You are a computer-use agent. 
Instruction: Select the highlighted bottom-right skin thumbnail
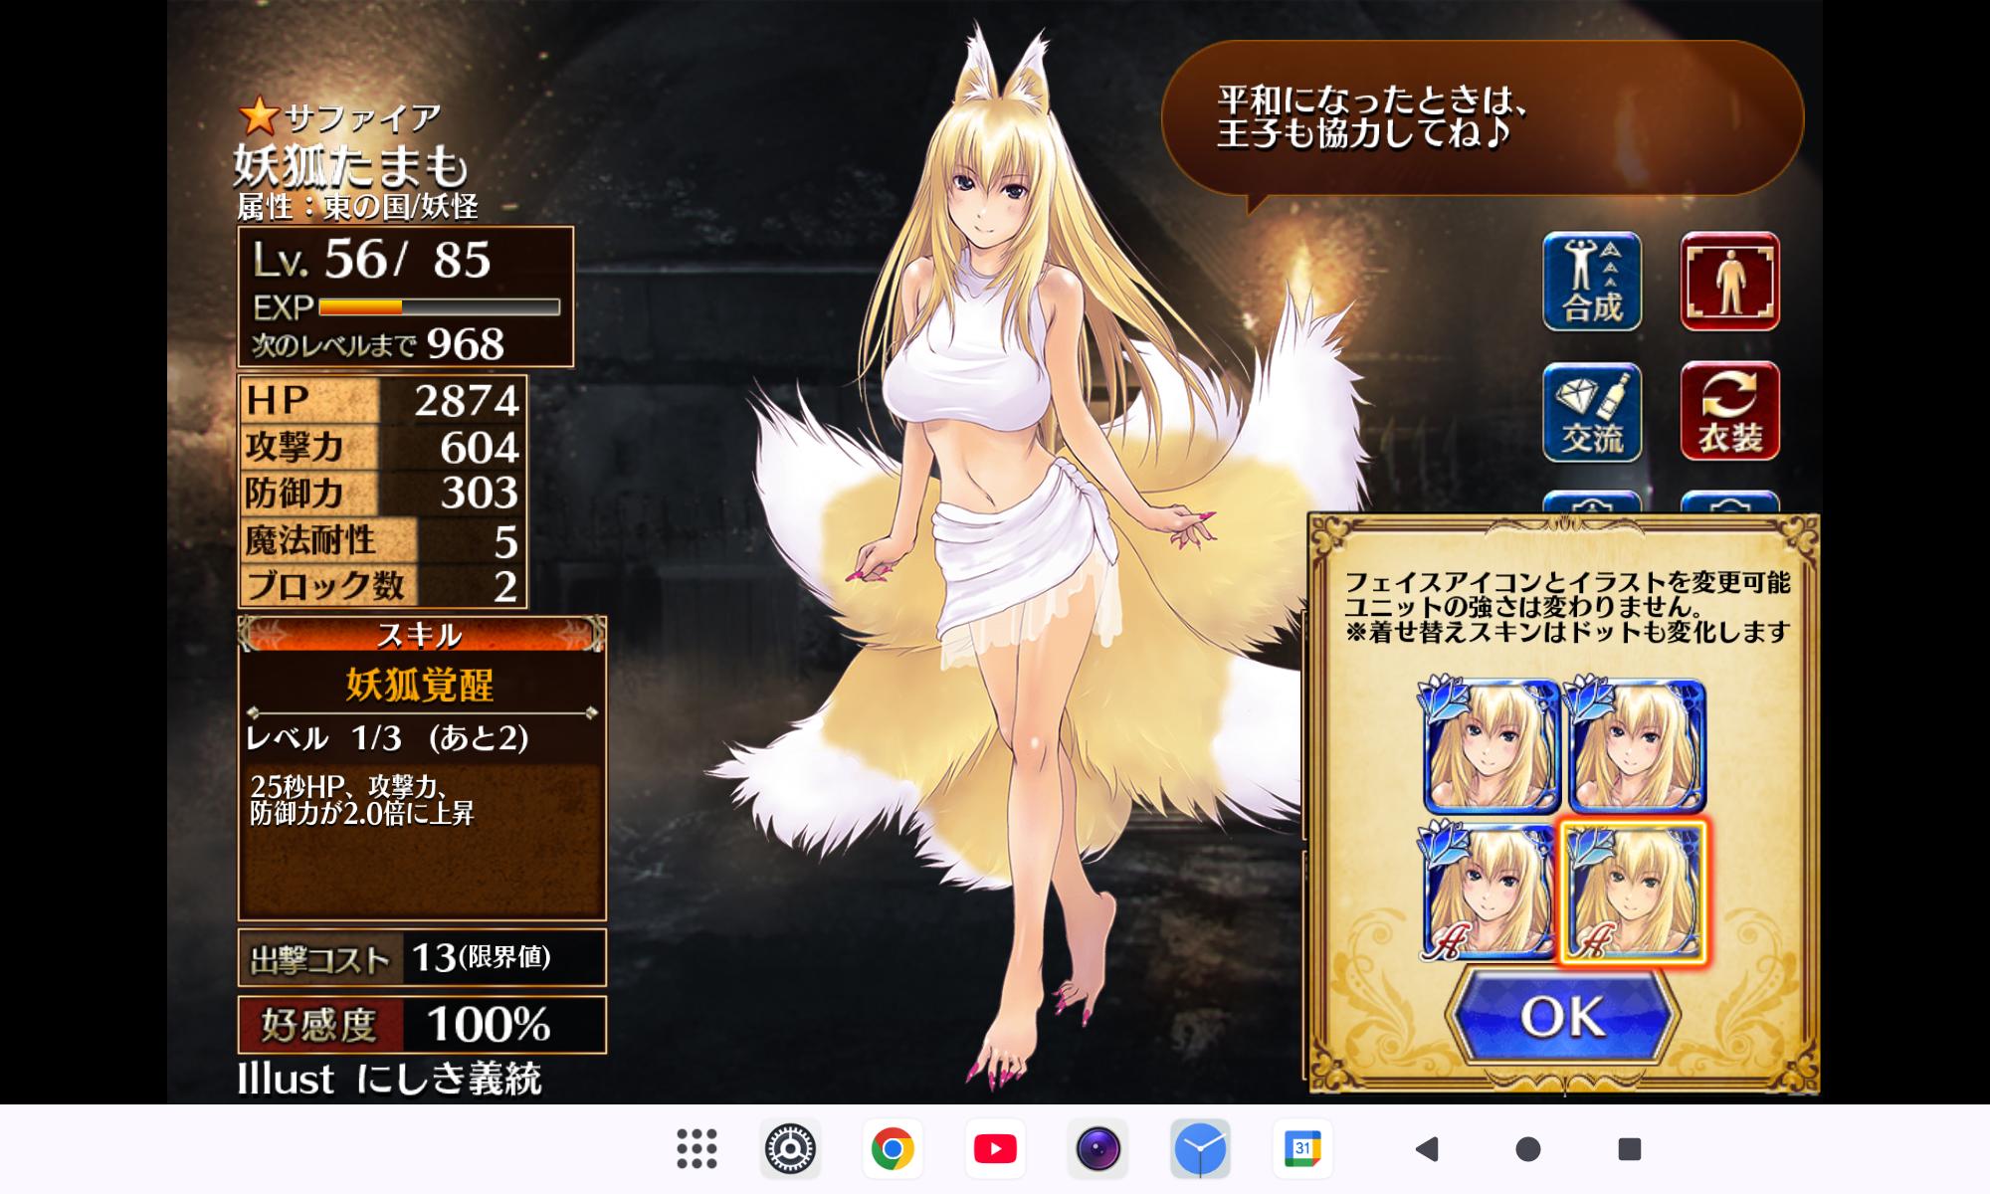[1634, 893]
